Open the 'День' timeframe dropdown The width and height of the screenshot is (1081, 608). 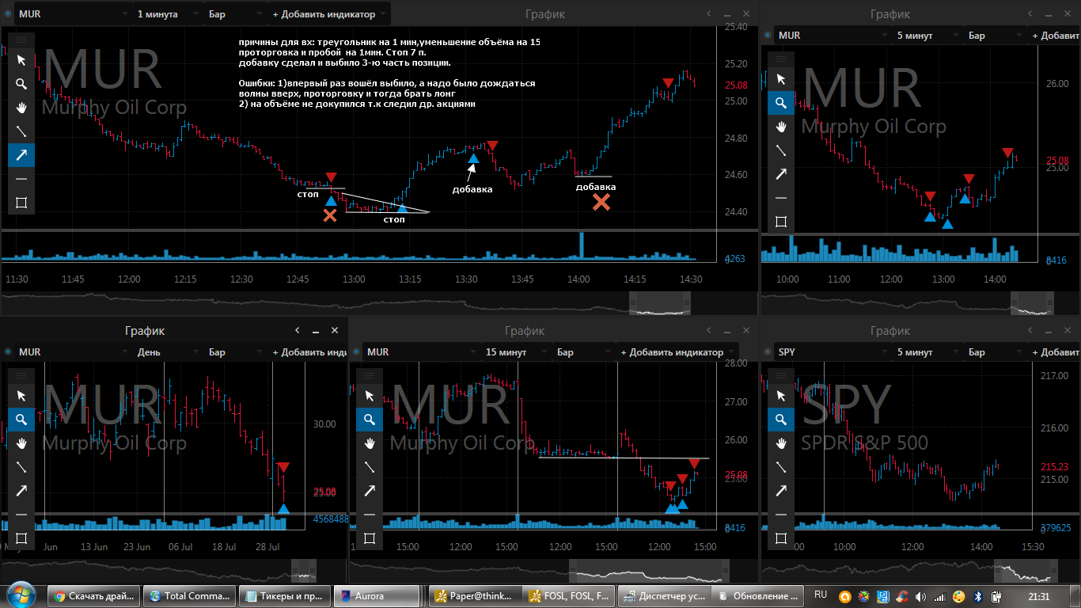click(166, 352)
